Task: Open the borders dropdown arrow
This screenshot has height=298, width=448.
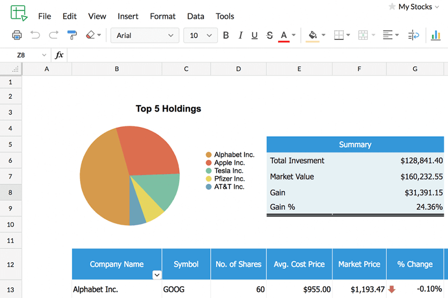Action: click(x=348, y=35)
